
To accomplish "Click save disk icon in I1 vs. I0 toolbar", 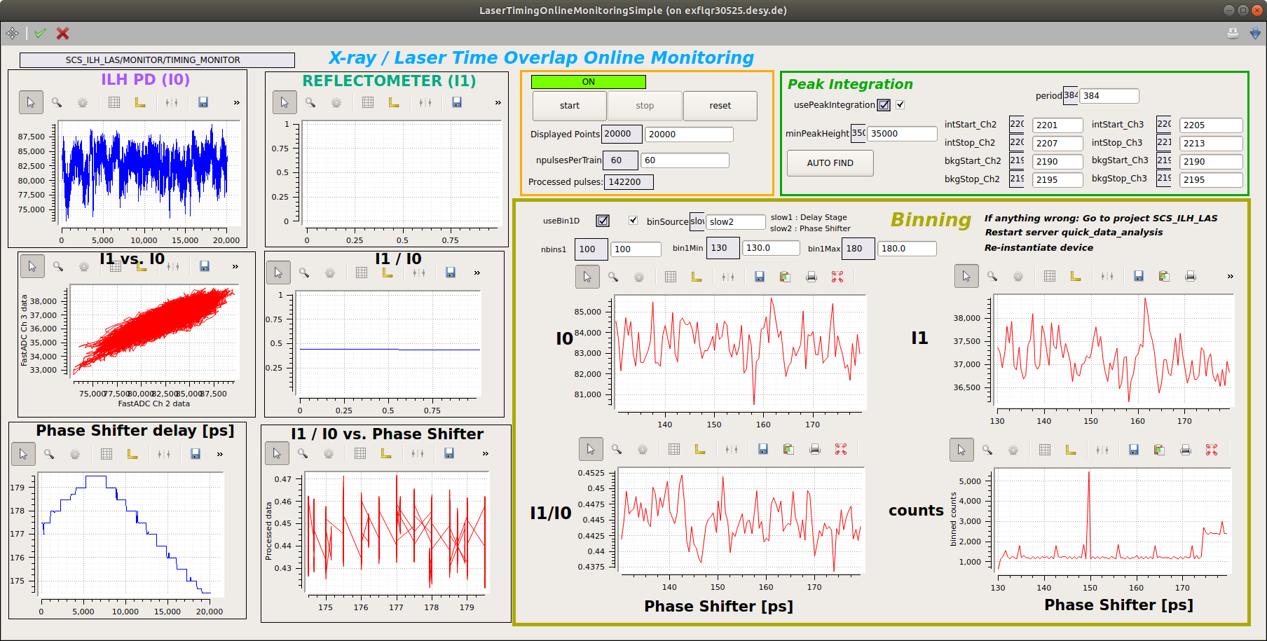I will [205, 266].
